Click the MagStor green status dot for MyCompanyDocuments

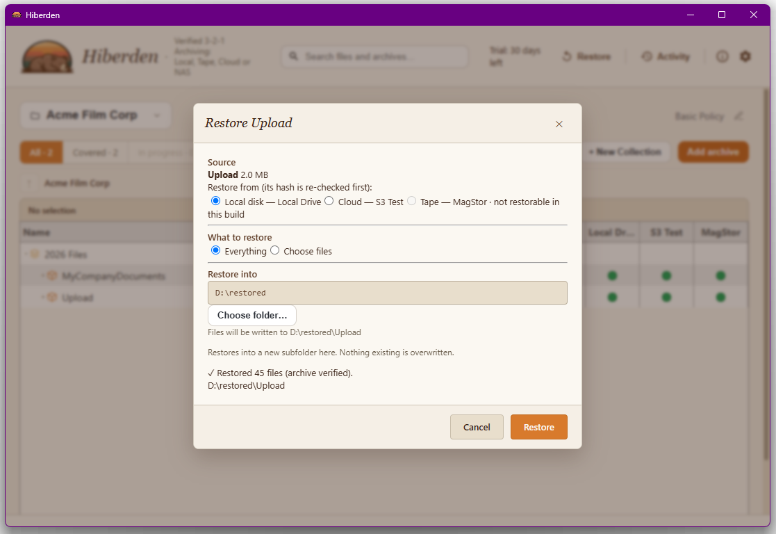[x=720, y=276]
